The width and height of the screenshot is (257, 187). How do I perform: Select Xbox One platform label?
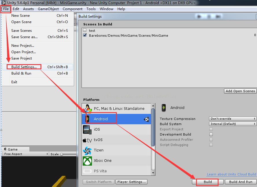tap(103, 161)
